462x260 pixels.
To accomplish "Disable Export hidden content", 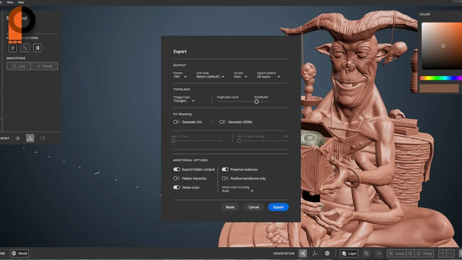I will pos(177,169).
